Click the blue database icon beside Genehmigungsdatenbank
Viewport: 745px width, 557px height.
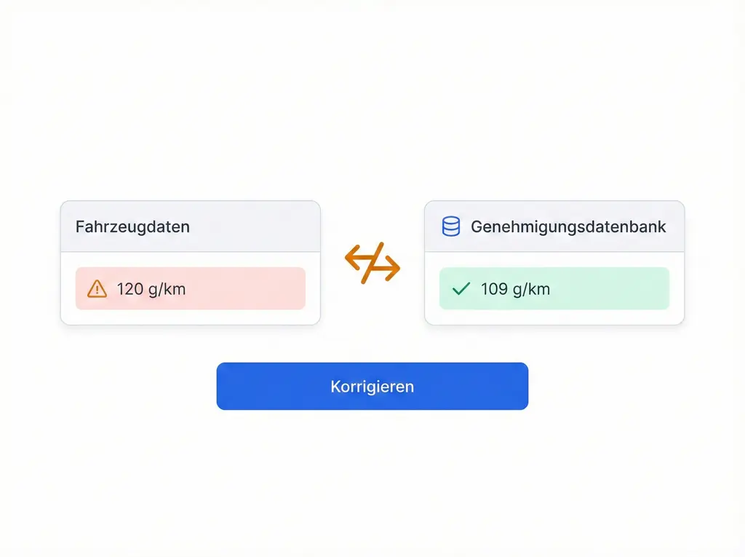[x=453, y=226]
